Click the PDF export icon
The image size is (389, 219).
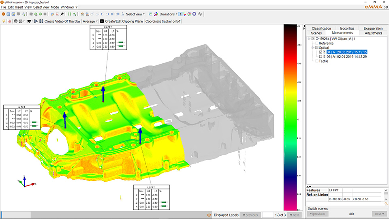point(58,14)
